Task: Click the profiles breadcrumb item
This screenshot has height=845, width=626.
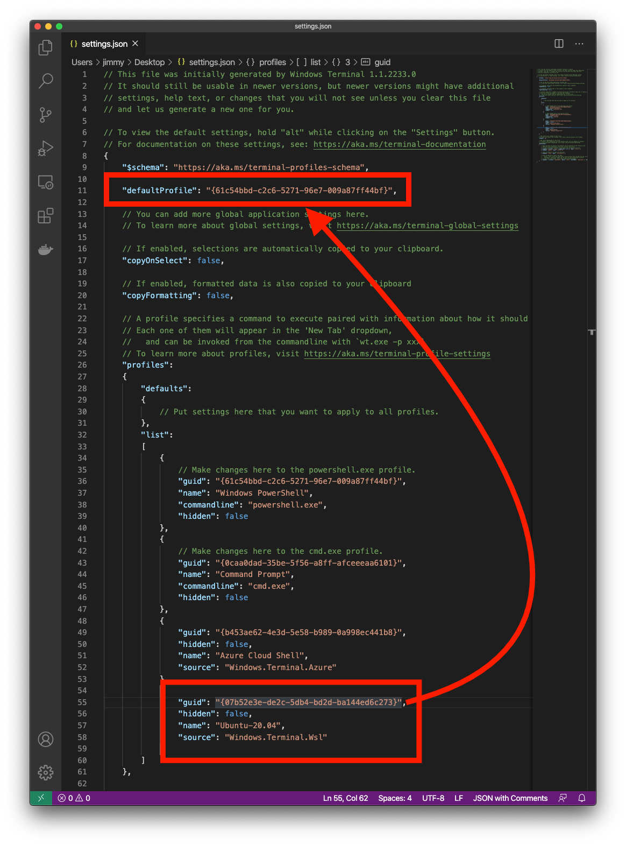Action: pos(272,62)
